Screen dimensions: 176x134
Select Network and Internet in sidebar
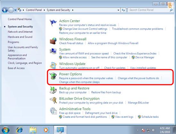[20, 32]
